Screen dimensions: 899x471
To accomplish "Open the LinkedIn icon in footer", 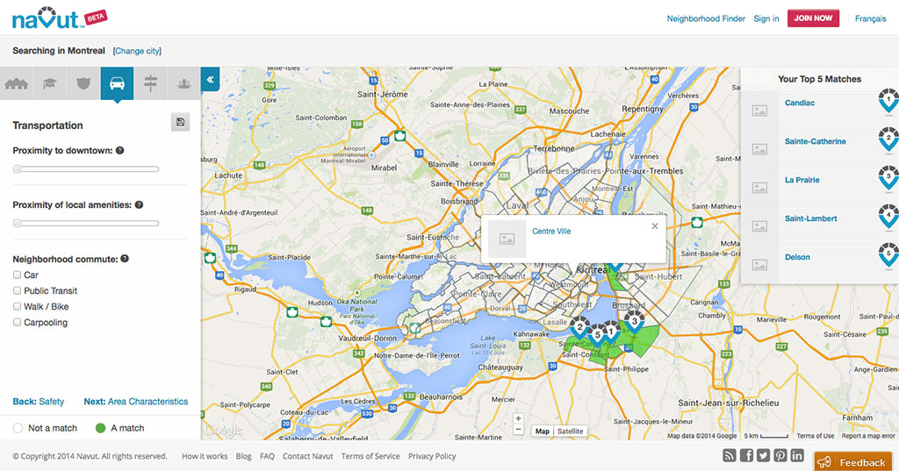I will pos(797,455).
